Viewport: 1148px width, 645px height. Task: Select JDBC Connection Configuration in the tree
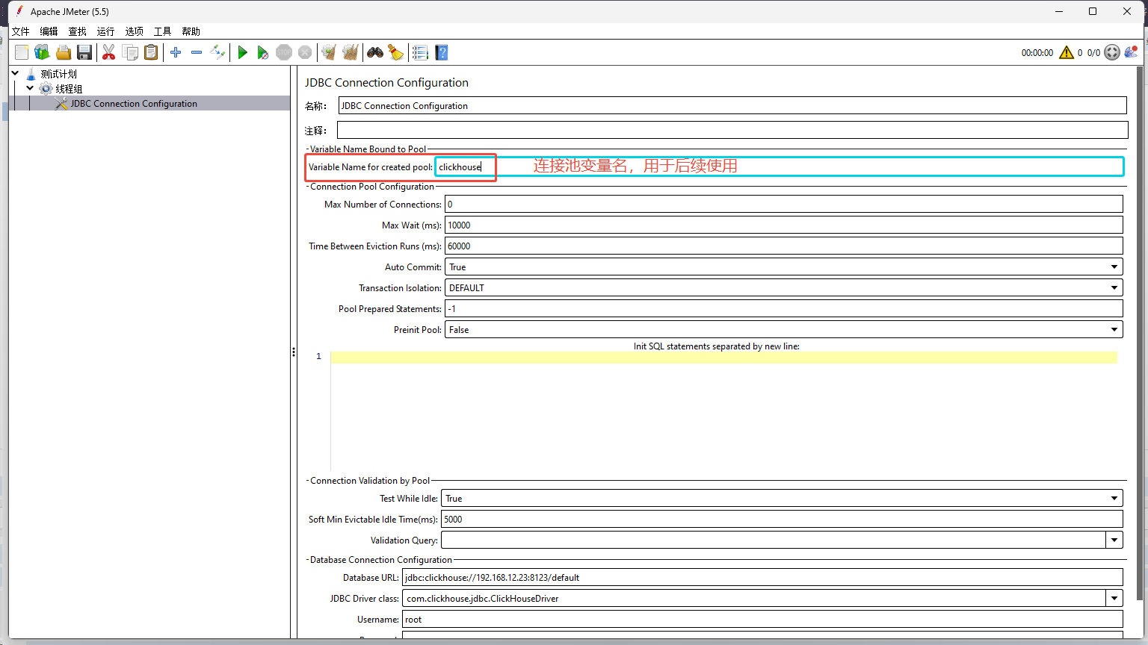click(x=134, y=104)
